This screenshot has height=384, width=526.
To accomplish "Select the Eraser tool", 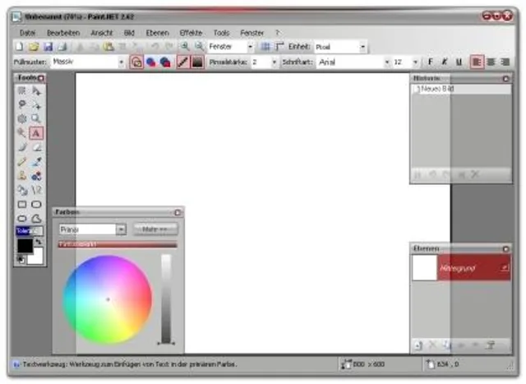I will [36, 147].
